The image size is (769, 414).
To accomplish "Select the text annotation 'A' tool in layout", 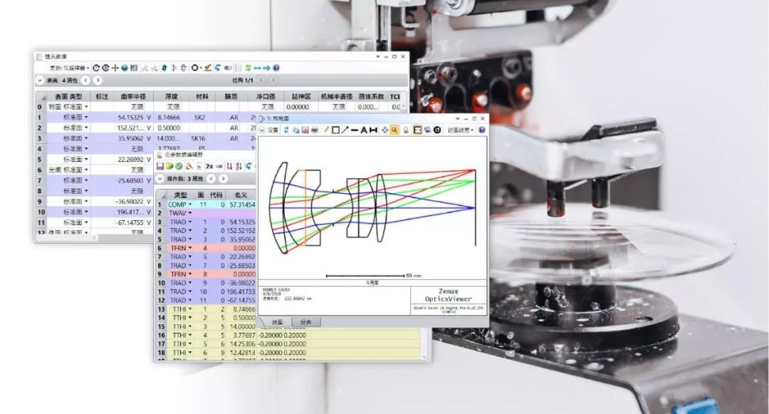I will click(364, 130).
